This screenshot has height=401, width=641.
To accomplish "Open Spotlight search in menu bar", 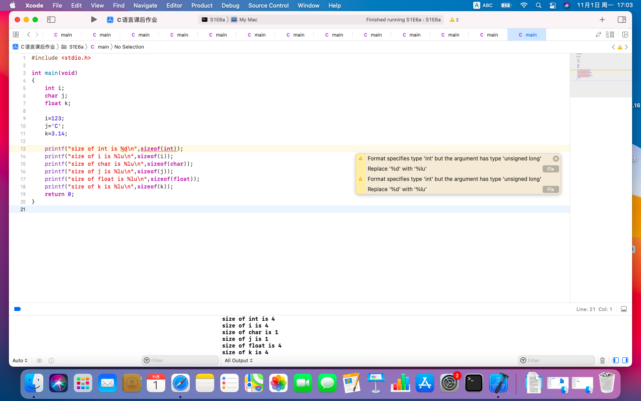I will click(539, 5).
